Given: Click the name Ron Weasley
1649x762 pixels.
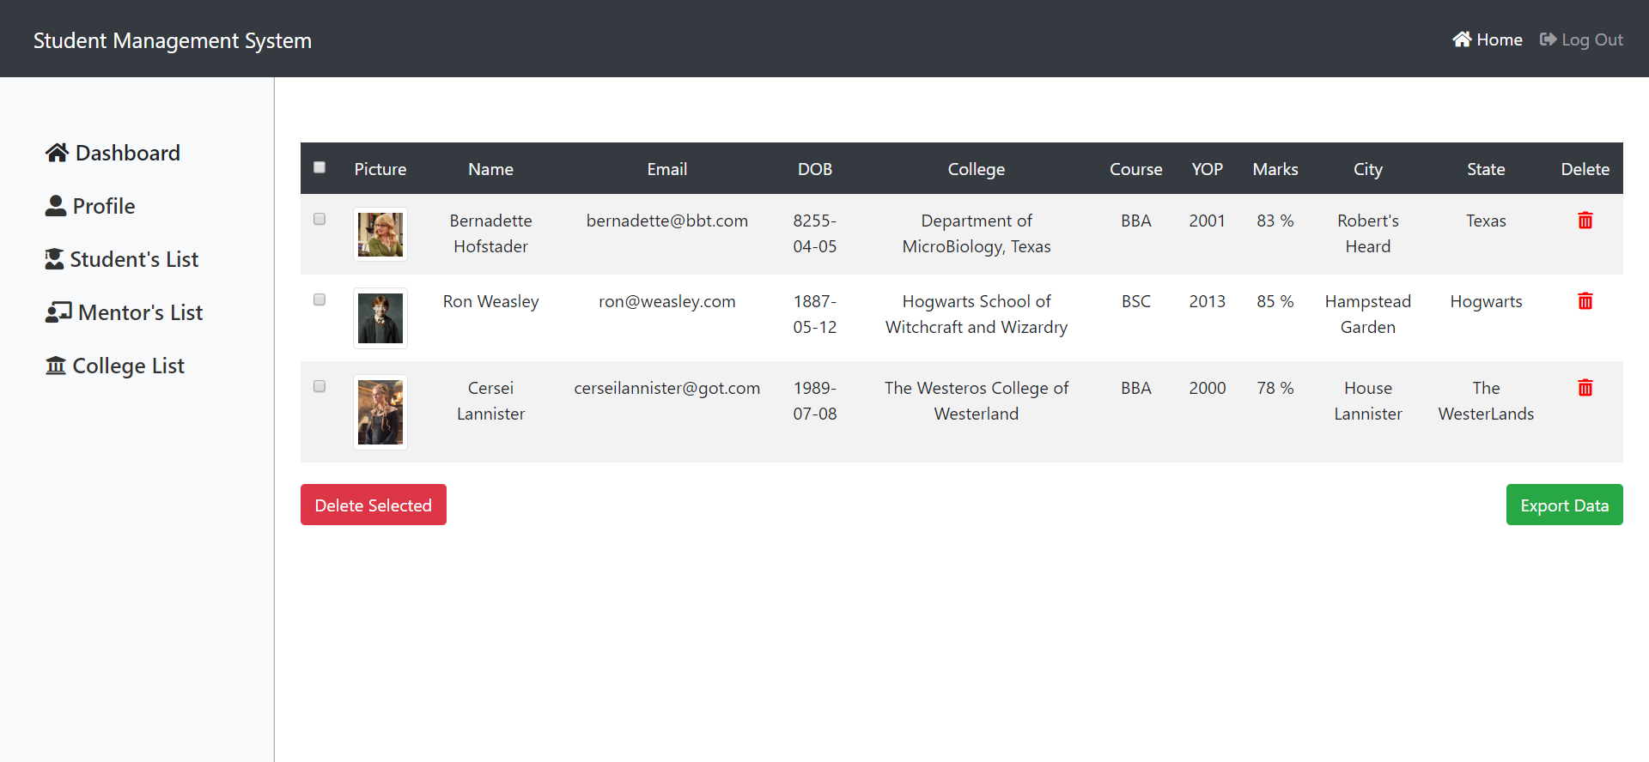Looking at the screenshot, I should (x=490, y=301).
